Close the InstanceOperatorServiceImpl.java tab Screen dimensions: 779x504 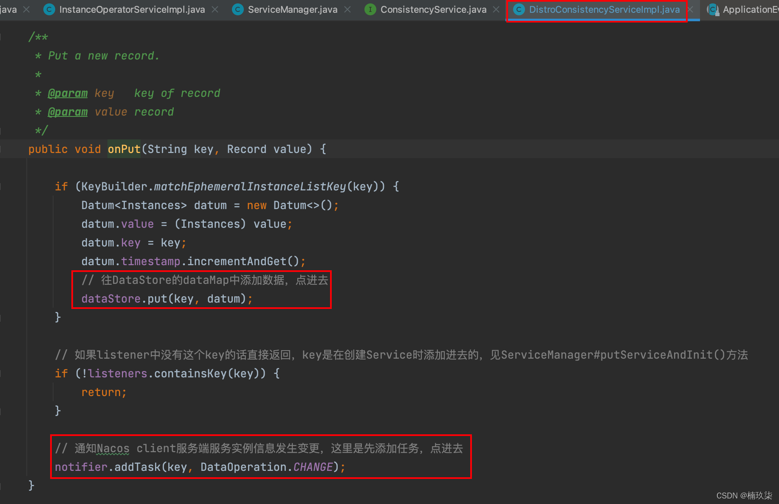tap(215, 9)
